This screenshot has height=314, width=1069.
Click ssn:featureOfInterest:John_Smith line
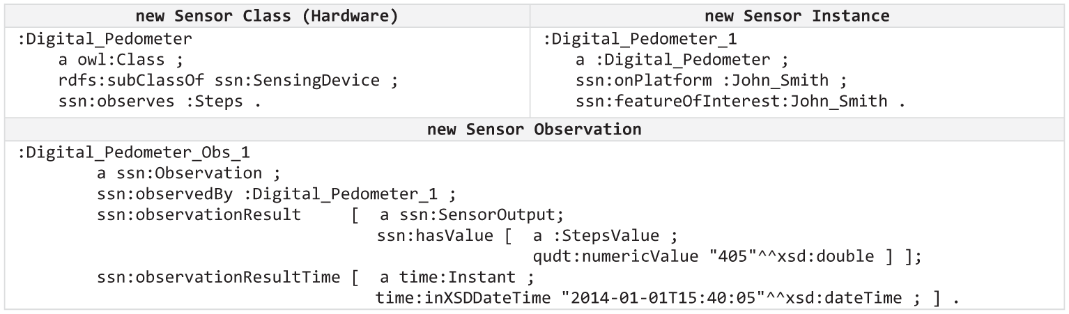[740, 101]
